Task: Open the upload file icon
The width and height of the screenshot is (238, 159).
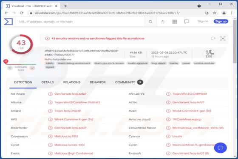Action: (x=162, y=22)
